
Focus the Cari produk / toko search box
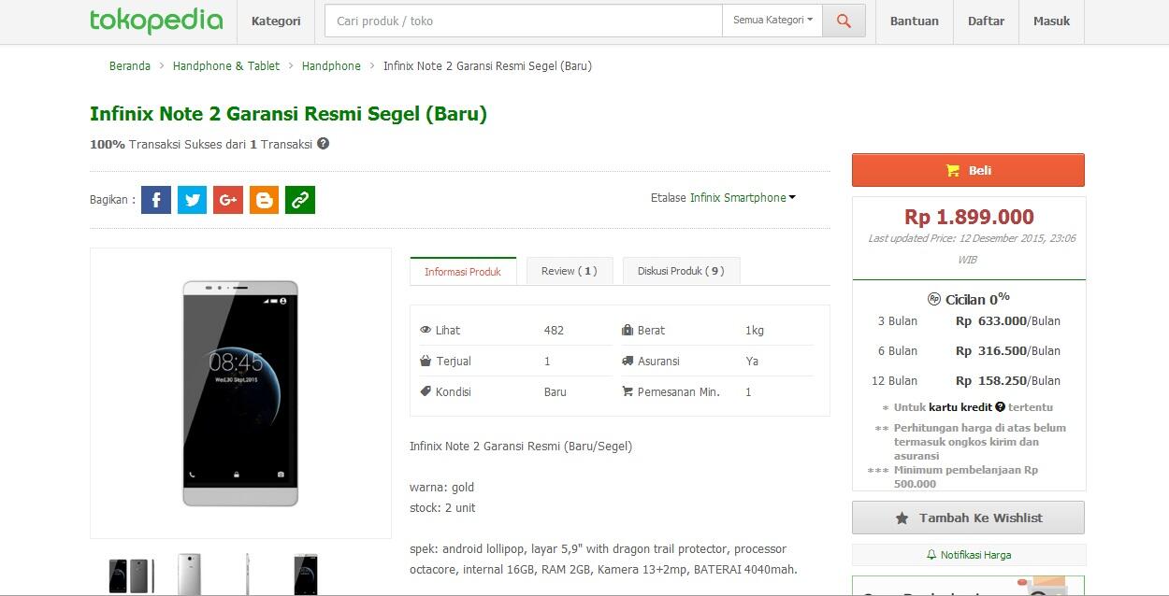point(524,21)
